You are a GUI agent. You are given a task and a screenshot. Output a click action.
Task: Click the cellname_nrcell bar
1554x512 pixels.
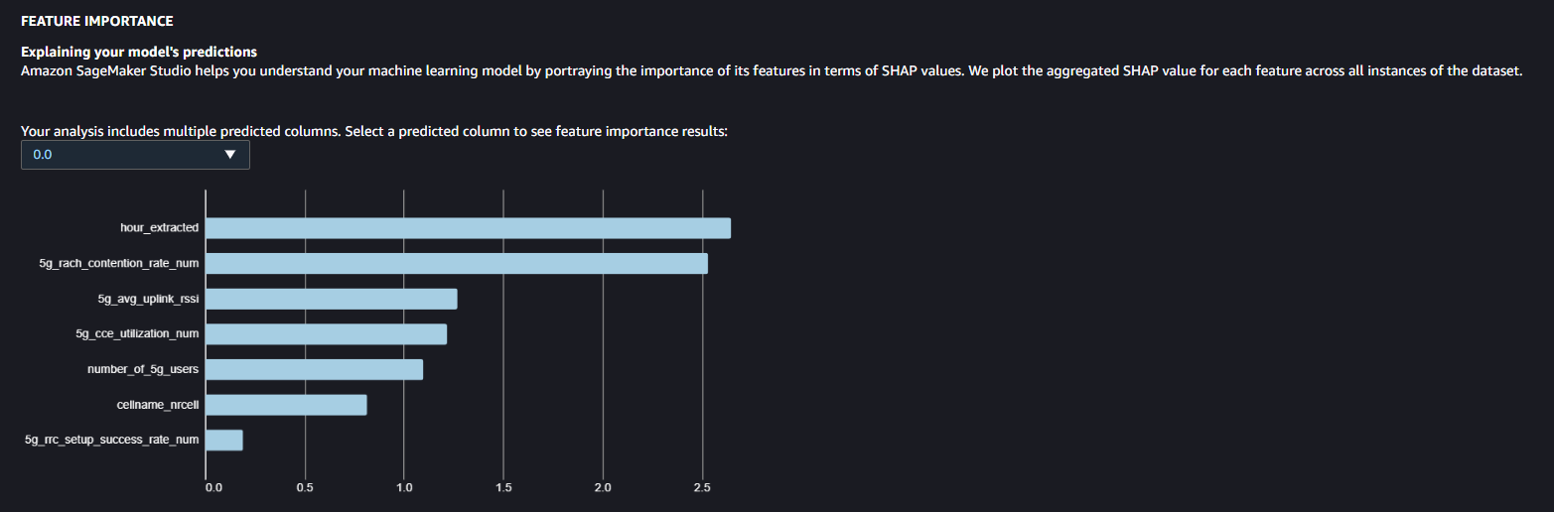[x=286, y=405]
